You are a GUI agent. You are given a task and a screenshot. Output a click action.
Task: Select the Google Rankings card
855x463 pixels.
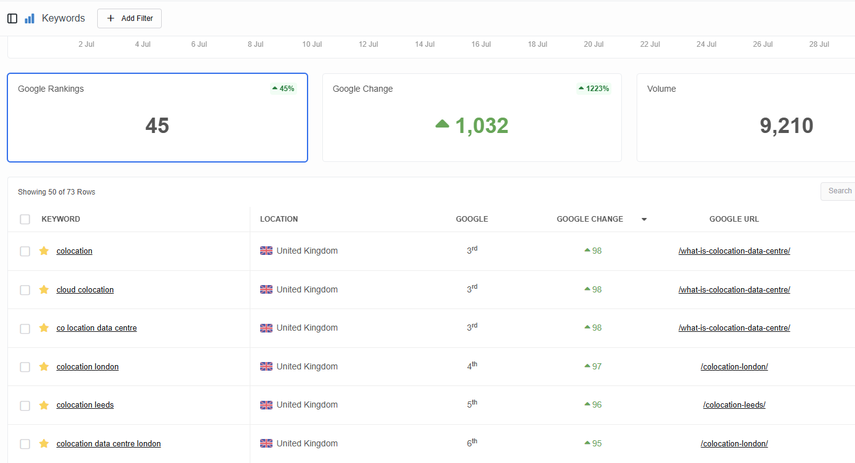157,118
